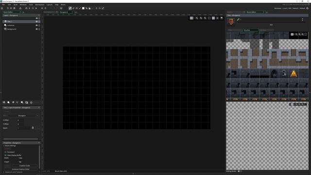
Task: Toggle the all-layers eye above Tiles_1
Action: 37,18
